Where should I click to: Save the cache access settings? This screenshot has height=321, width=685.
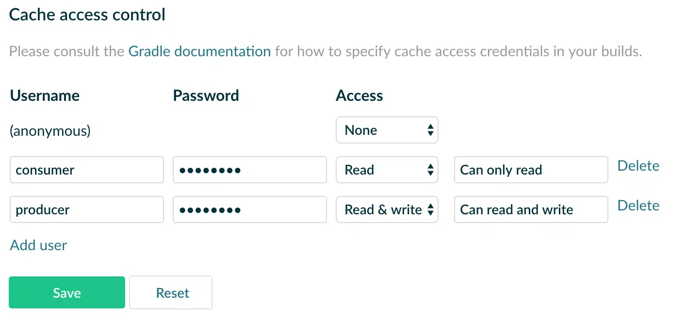tap(67, 292)
